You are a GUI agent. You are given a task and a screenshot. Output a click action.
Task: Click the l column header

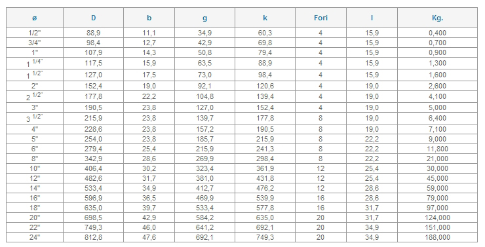point(372,18)
